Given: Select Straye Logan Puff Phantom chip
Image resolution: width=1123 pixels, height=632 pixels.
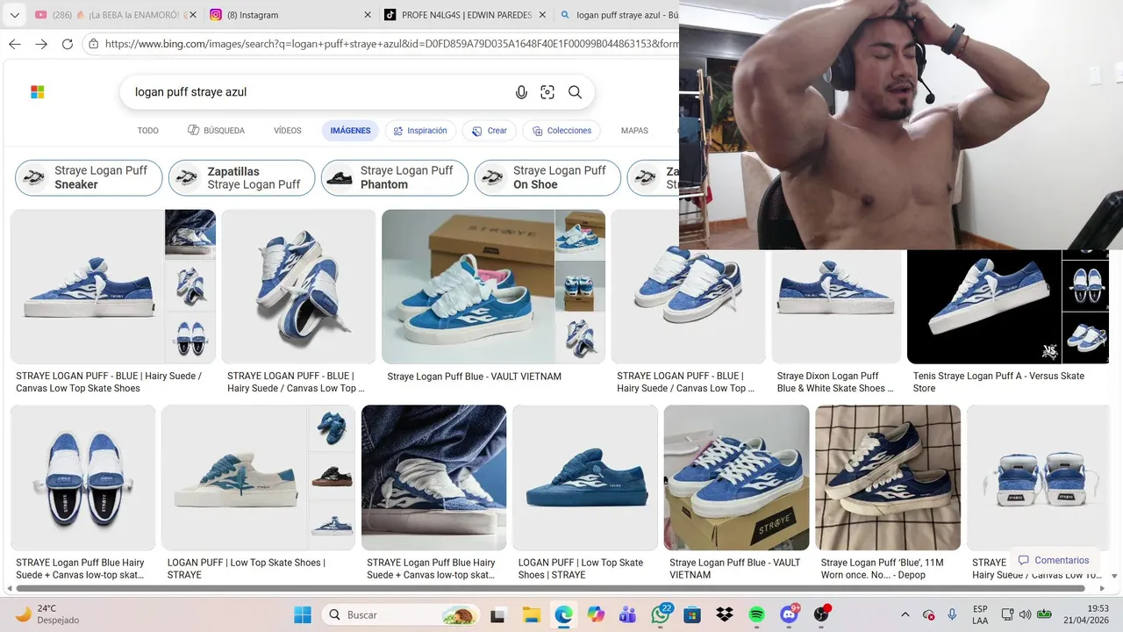Looking at the screenshot, I should coord(394,177).
